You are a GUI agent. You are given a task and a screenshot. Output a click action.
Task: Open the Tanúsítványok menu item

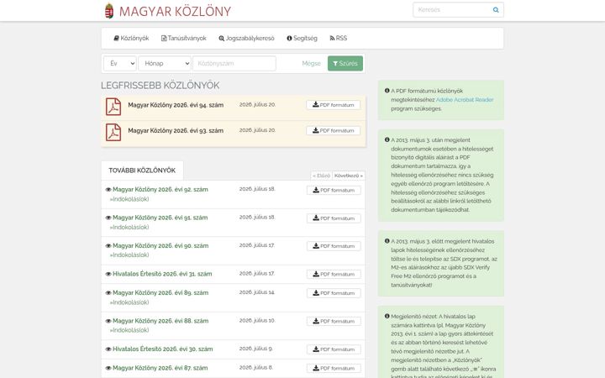[184, 38]
